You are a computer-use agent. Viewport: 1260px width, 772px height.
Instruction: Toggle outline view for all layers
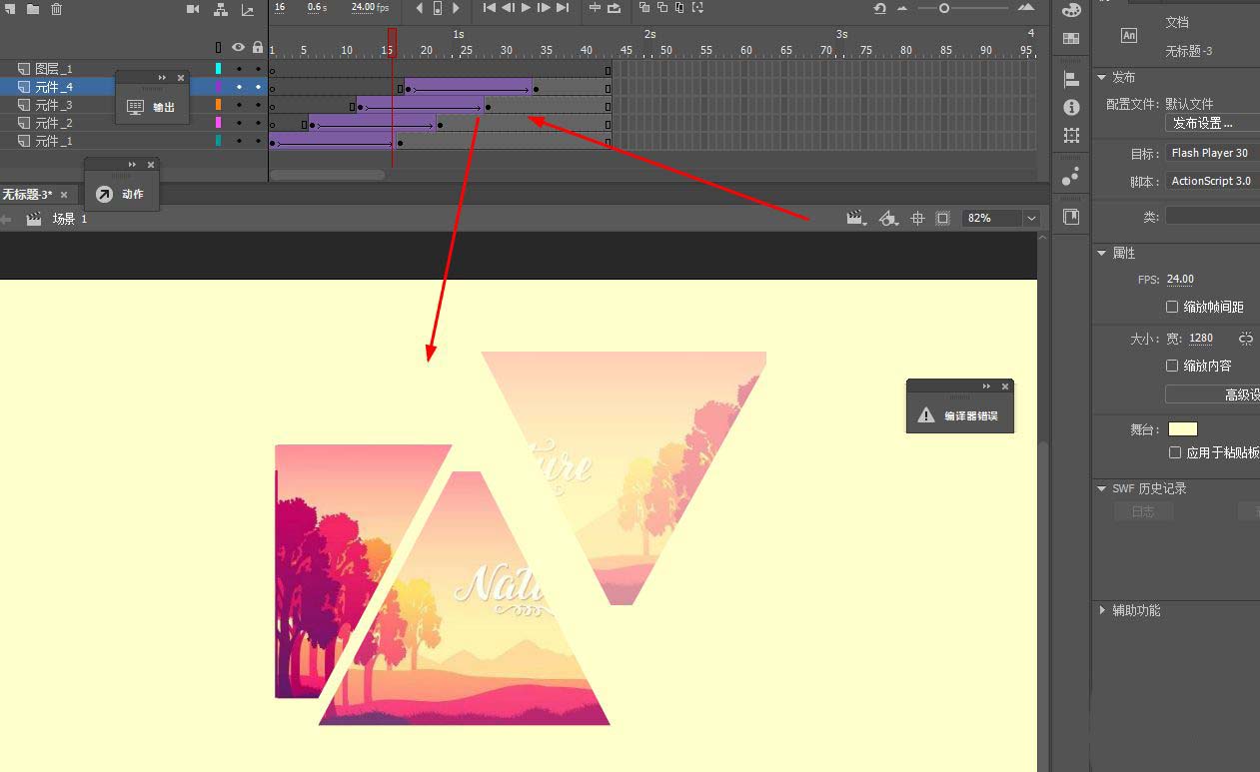click(219, 47)
